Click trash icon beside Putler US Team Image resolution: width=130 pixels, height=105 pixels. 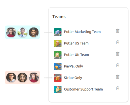(117, 42)
